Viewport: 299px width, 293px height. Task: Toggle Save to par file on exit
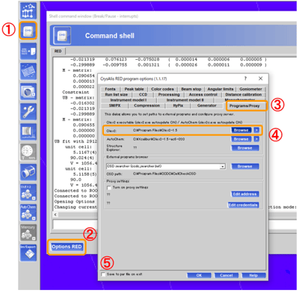[x=103, y=274]
